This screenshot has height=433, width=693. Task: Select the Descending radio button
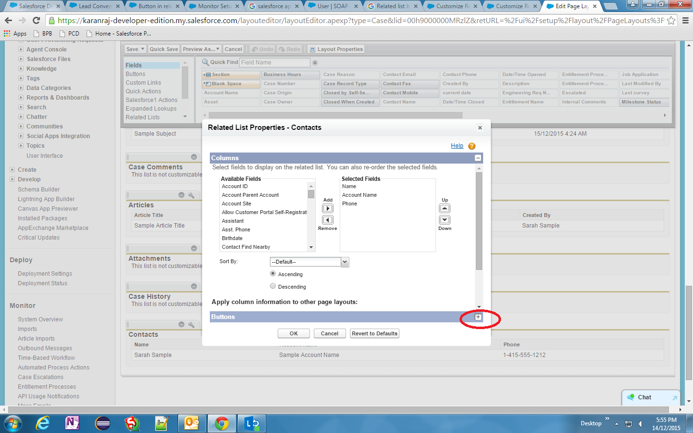point(273,286)
